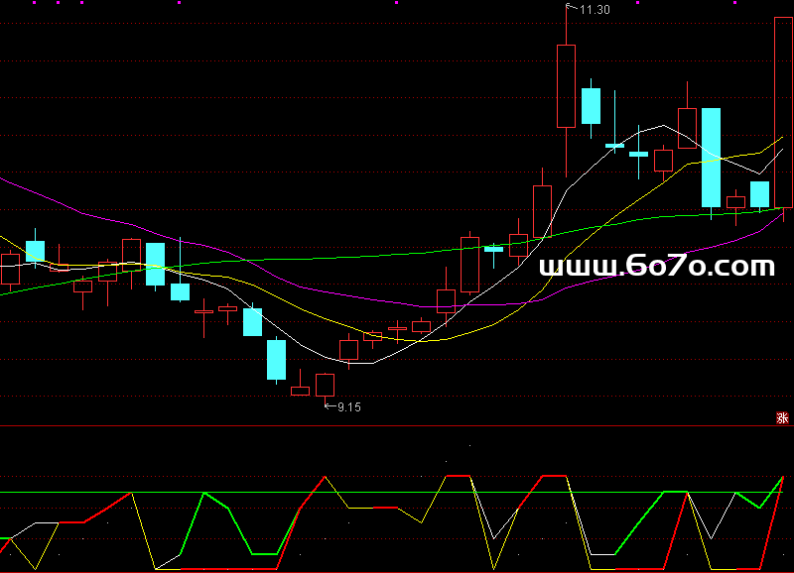Click the red 涨 icon
Viewport: 794px width, 573px height.
point(782,417)
